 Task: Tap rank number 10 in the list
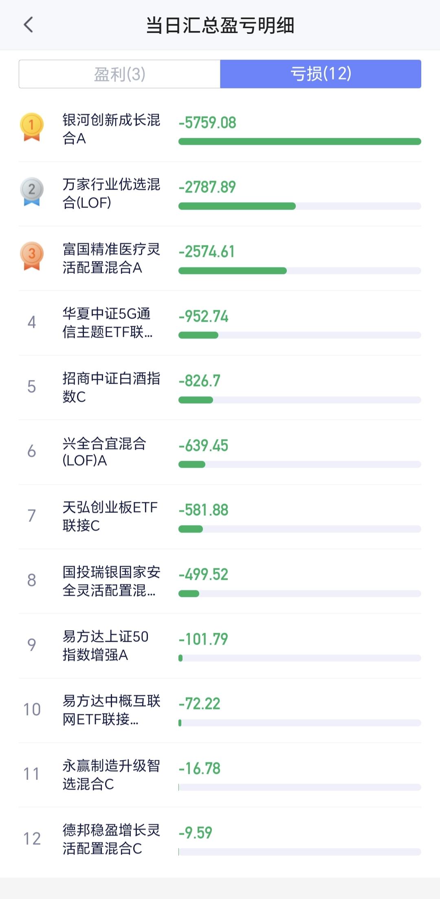pos(32,709)
